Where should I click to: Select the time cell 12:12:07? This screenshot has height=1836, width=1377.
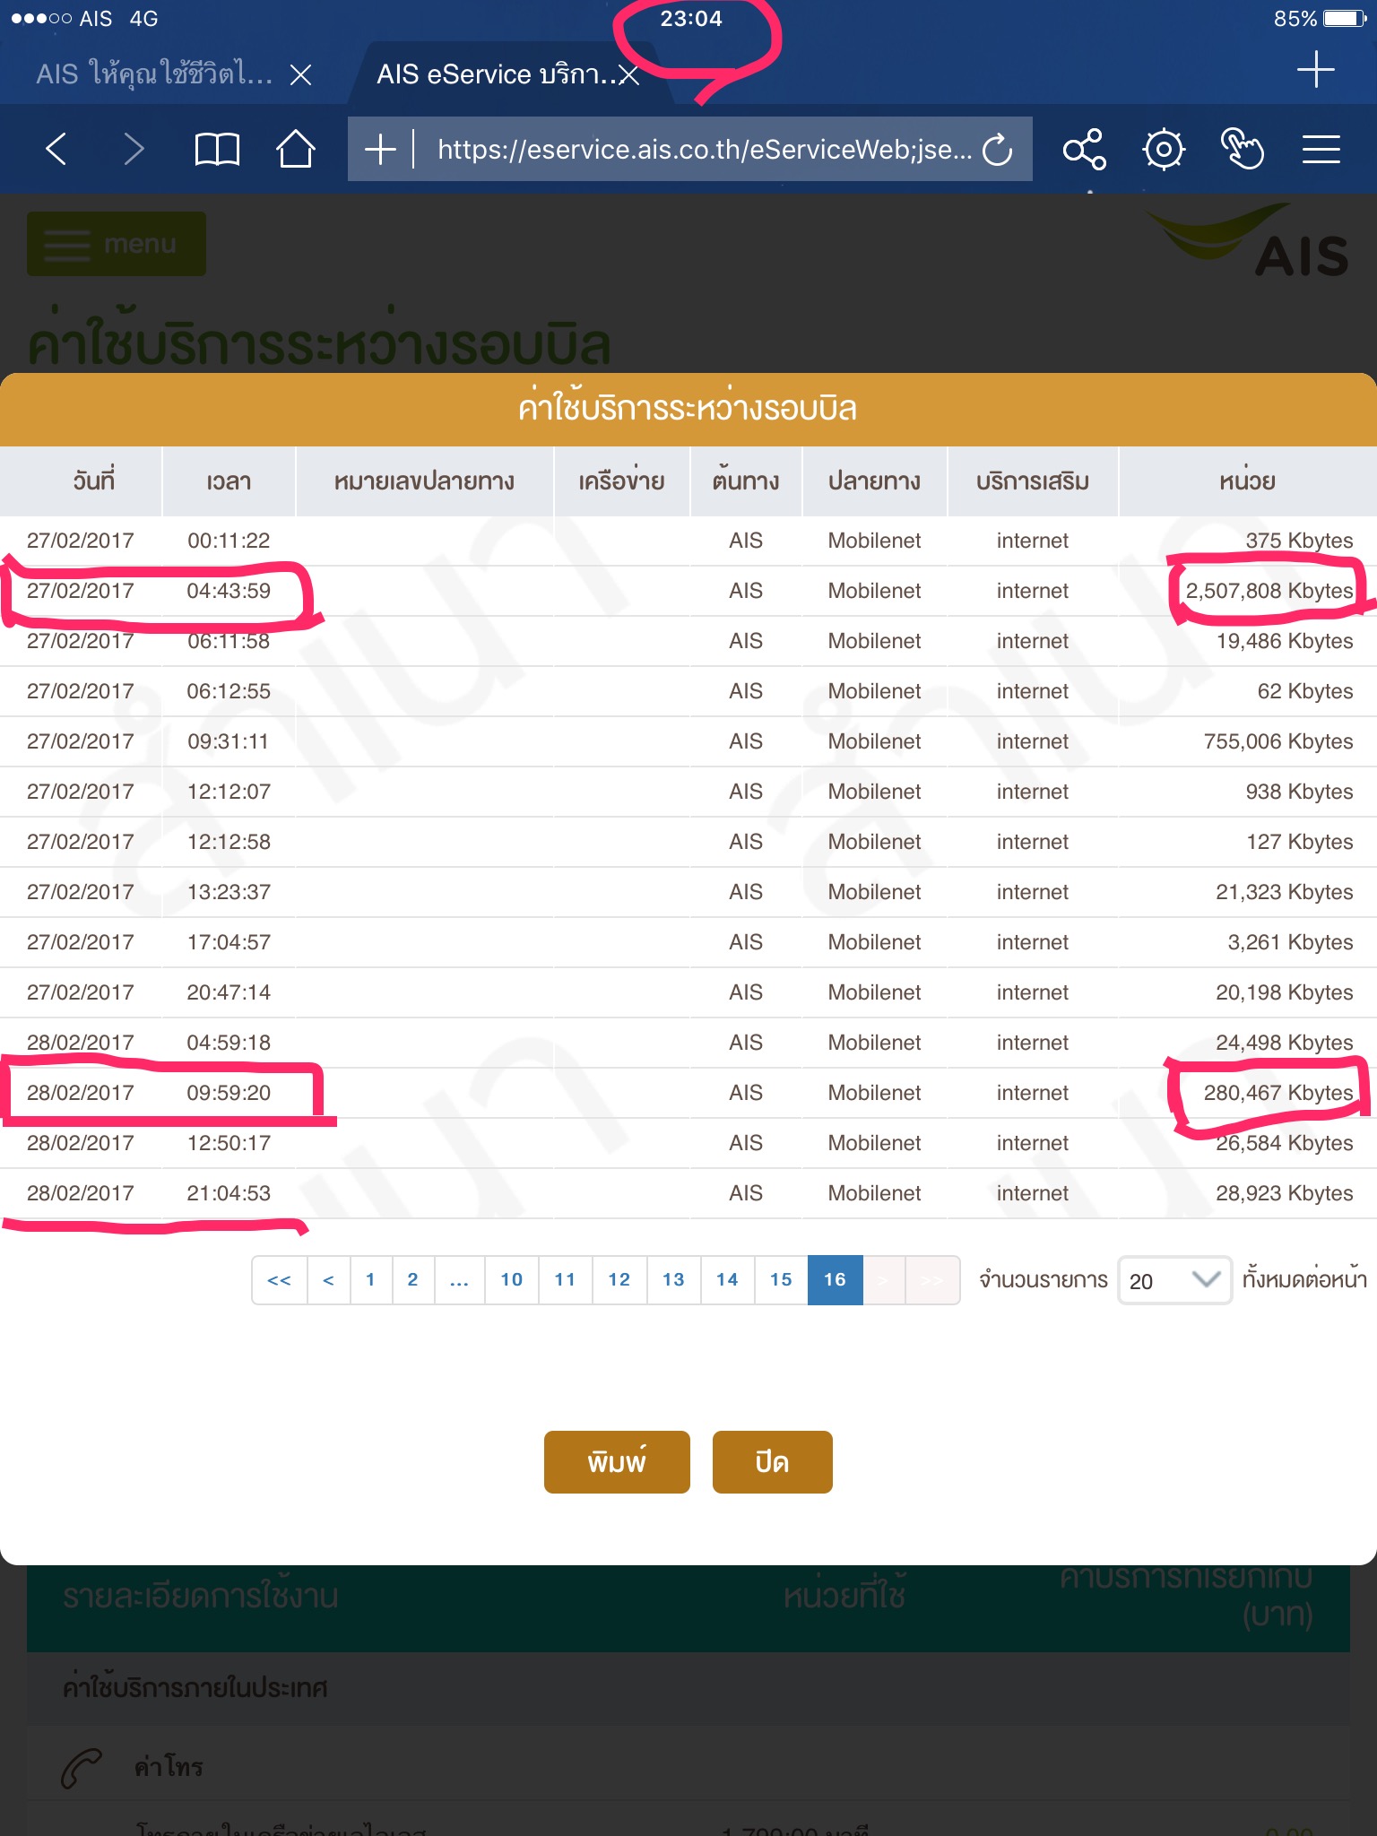(229, 792)
